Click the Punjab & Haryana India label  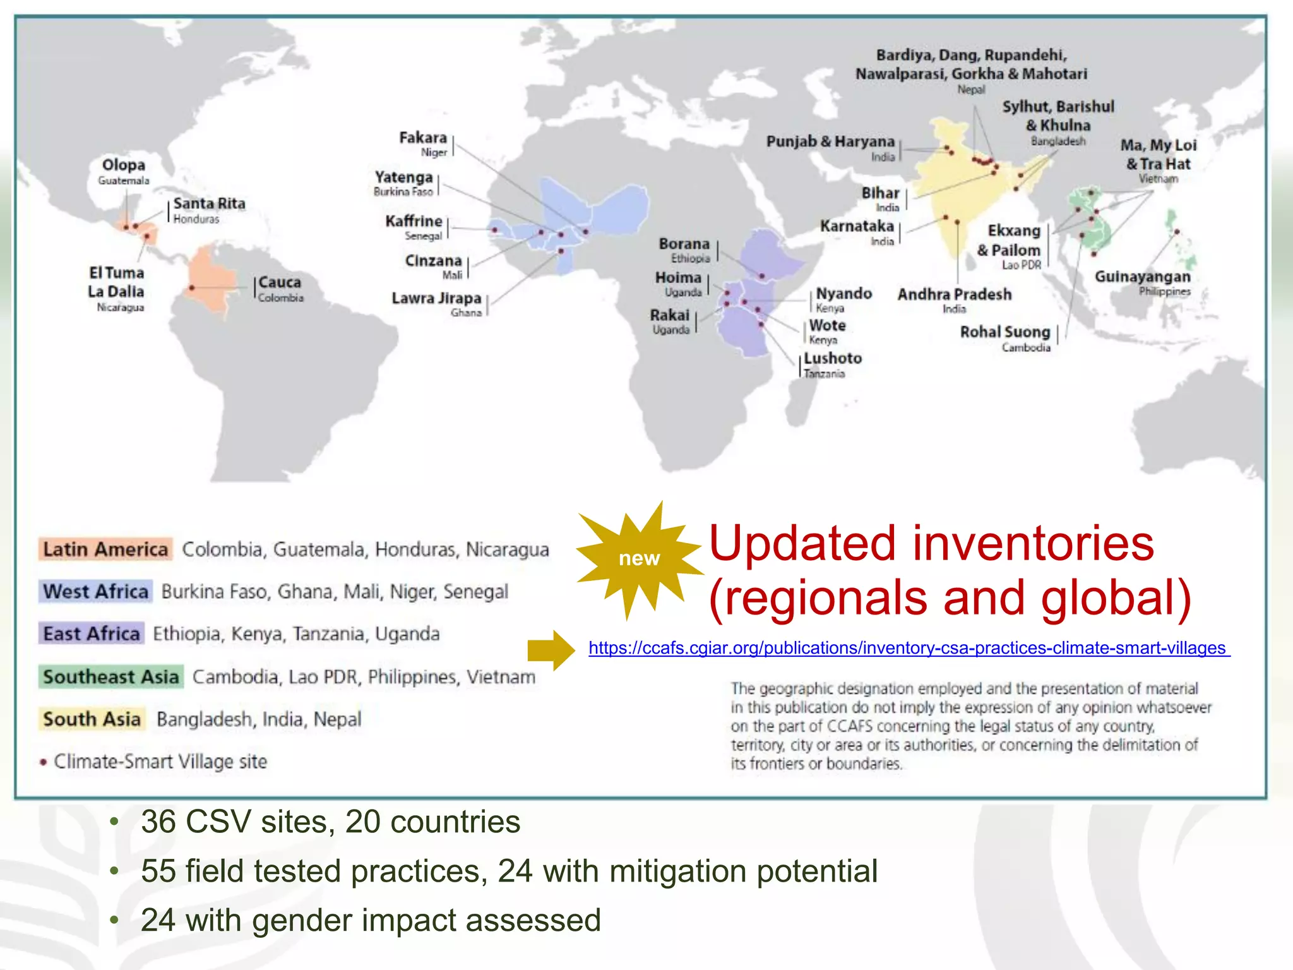pyautogui.click(x=831, y=147)
